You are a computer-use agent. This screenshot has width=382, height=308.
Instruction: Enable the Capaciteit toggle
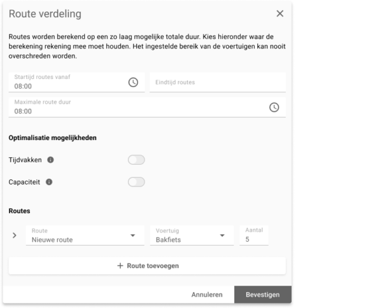point(136,182)
